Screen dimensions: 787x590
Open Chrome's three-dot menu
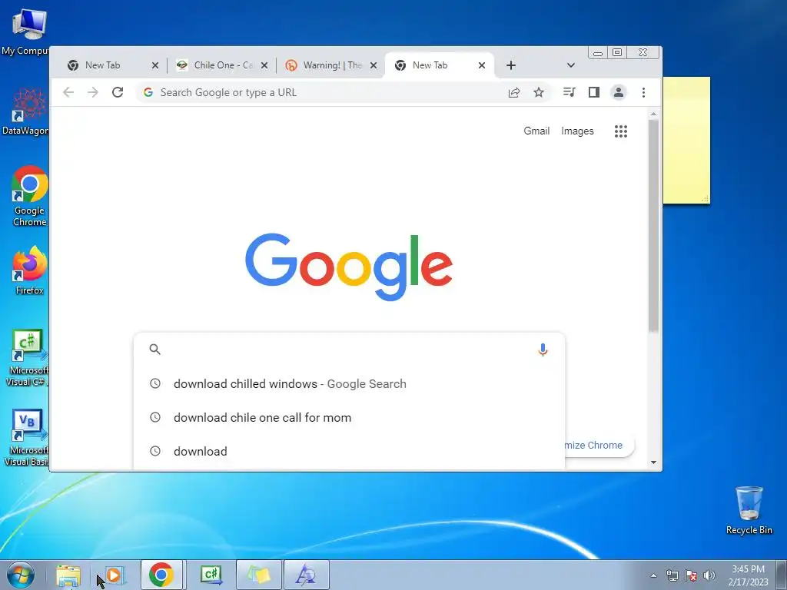643,92
